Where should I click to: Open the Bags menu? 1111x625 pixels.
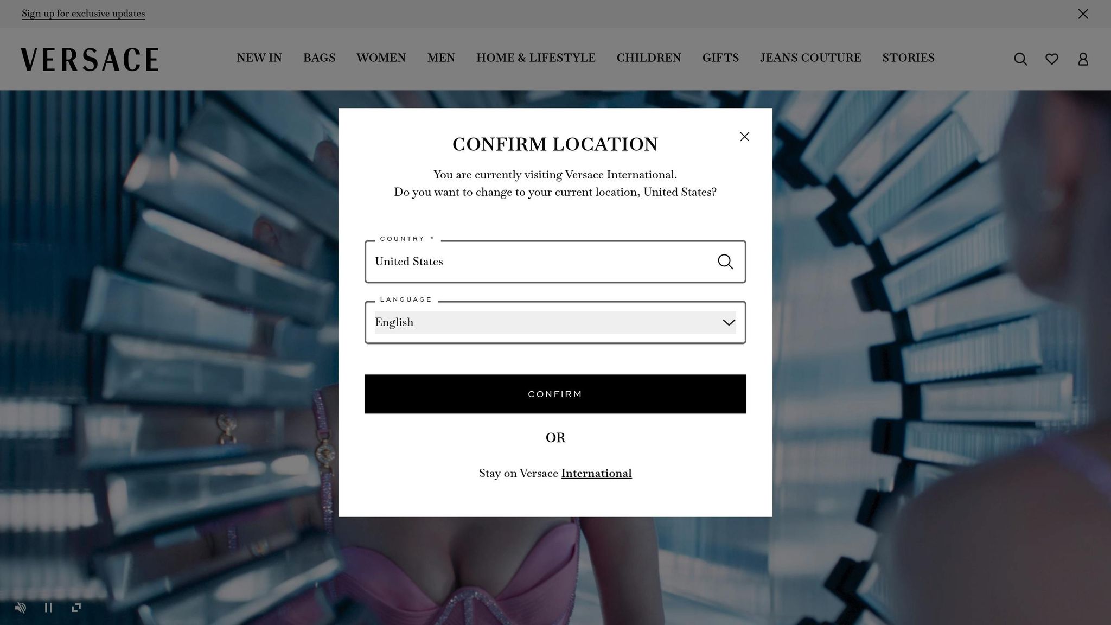[x=319, y=58]
